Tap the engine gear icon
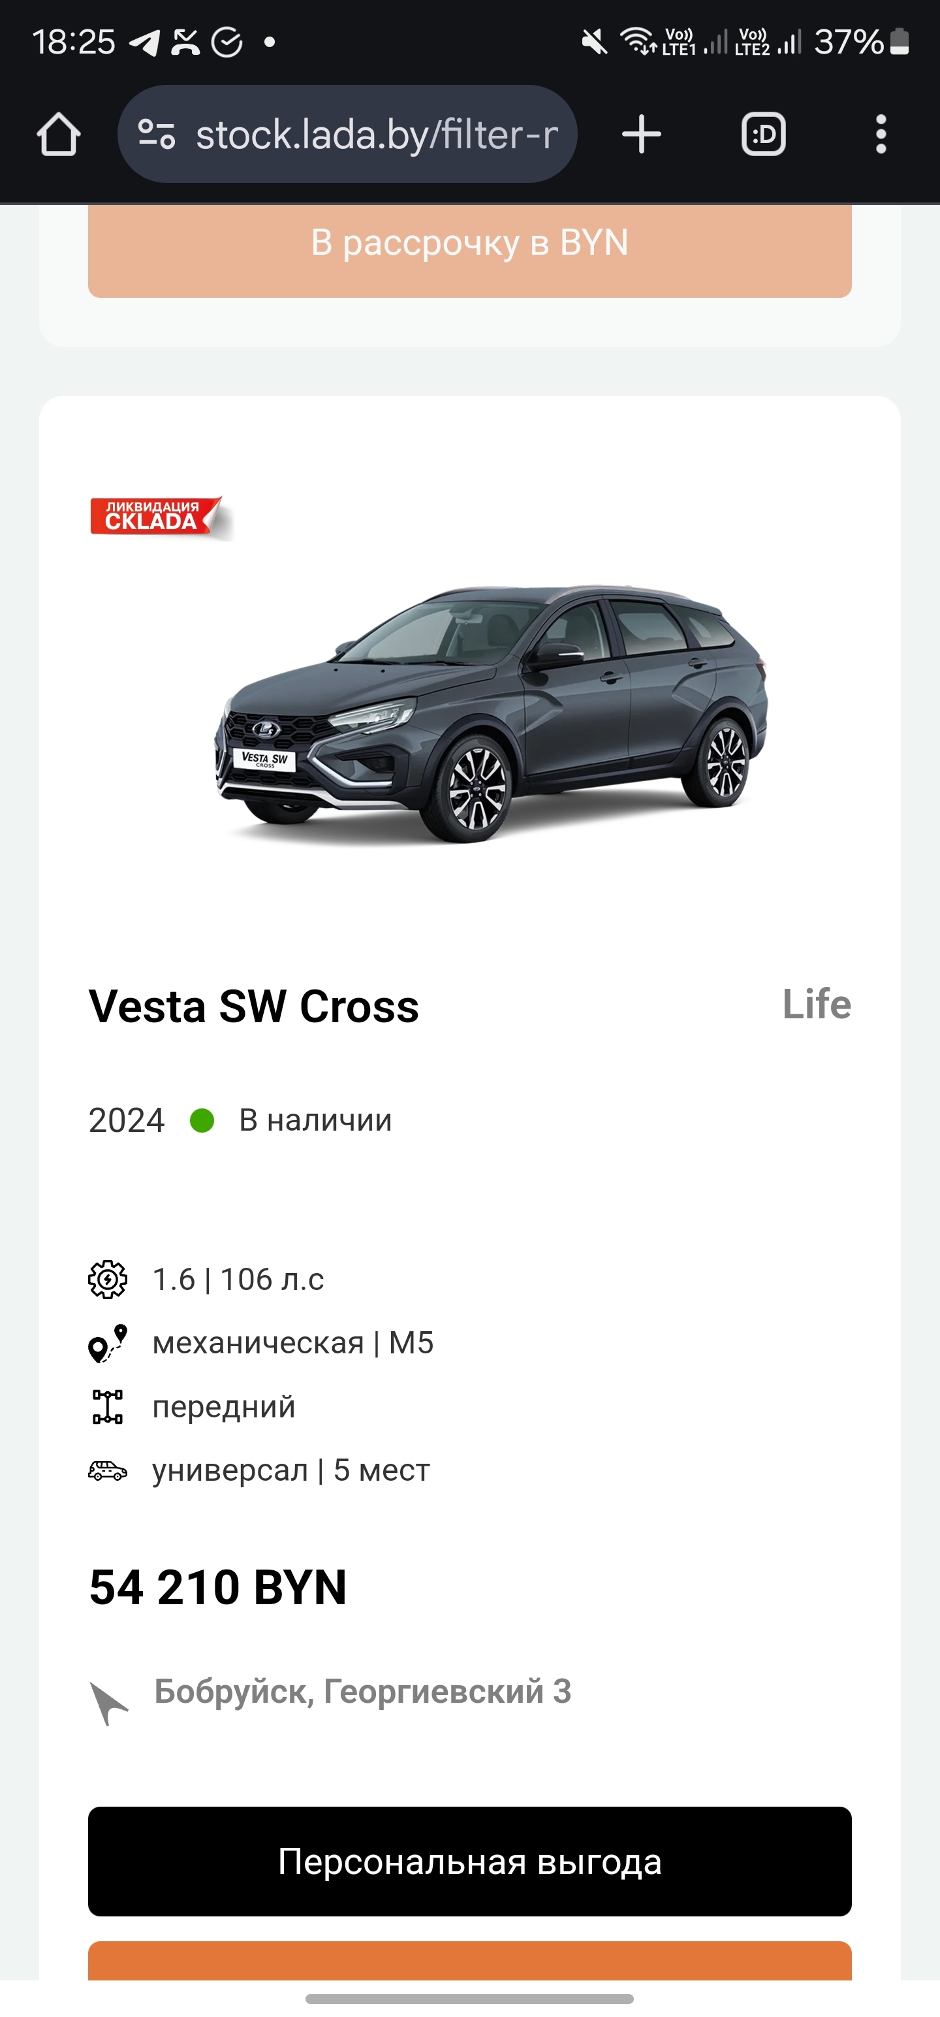The width and height of the screenshot is (940, 2017). 107,1280
